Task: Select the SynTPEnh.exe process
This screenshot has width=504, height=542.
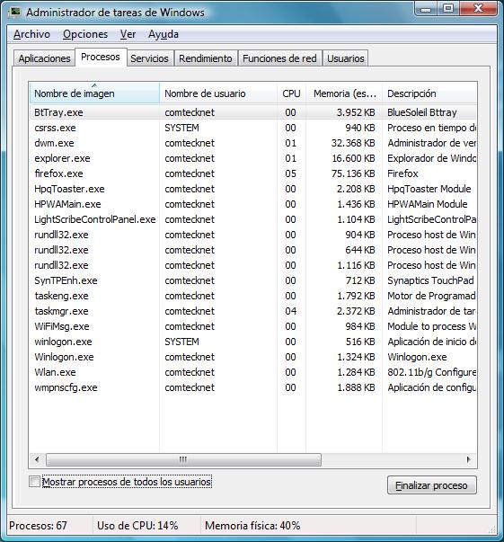Action: (x=252, y=280)
